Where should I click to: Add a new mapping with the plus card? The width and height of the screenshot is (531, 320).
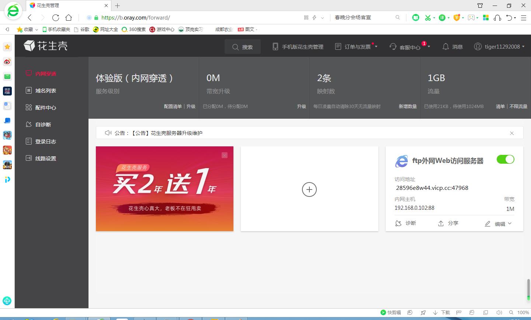click(309, 189)
